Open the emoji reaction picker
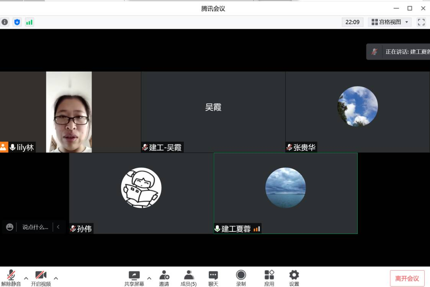This screenshot has width=430, height=287. pos(10,227)
